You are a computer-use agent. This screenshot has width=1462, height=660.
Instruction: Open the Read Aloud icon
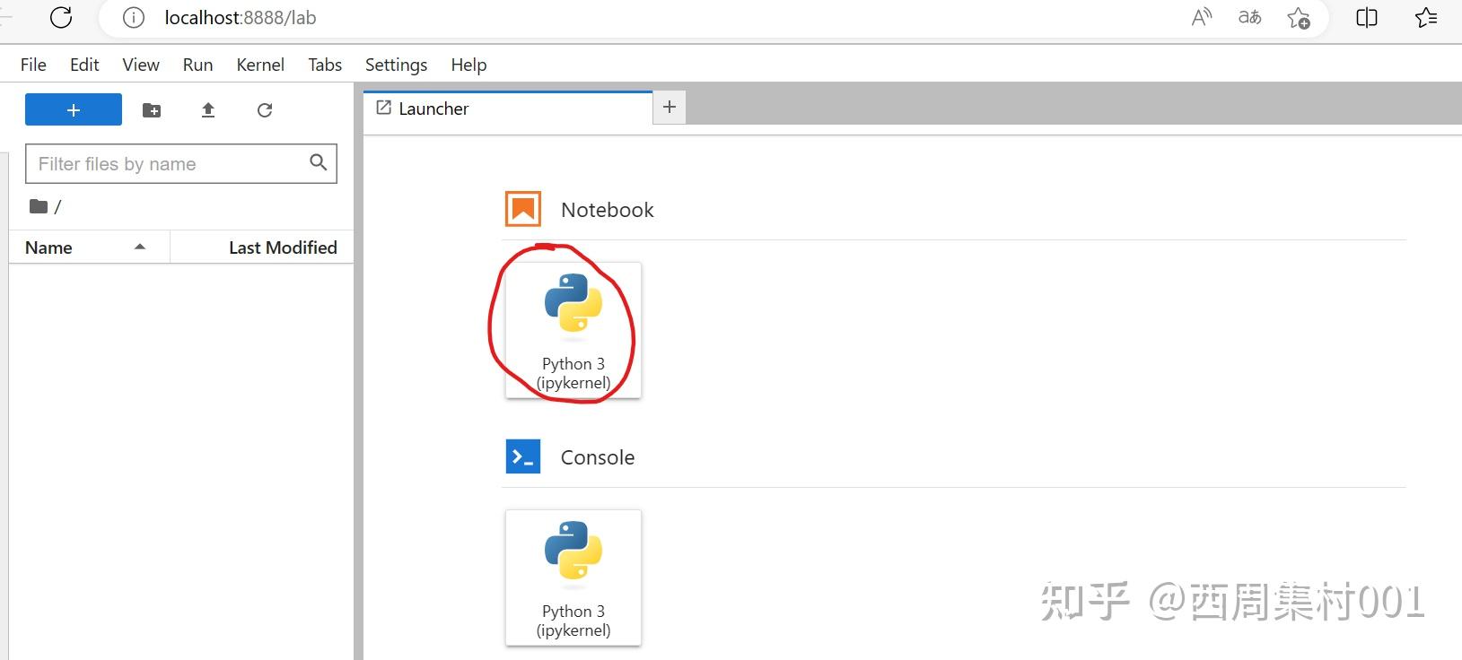tap(1202, 17)
